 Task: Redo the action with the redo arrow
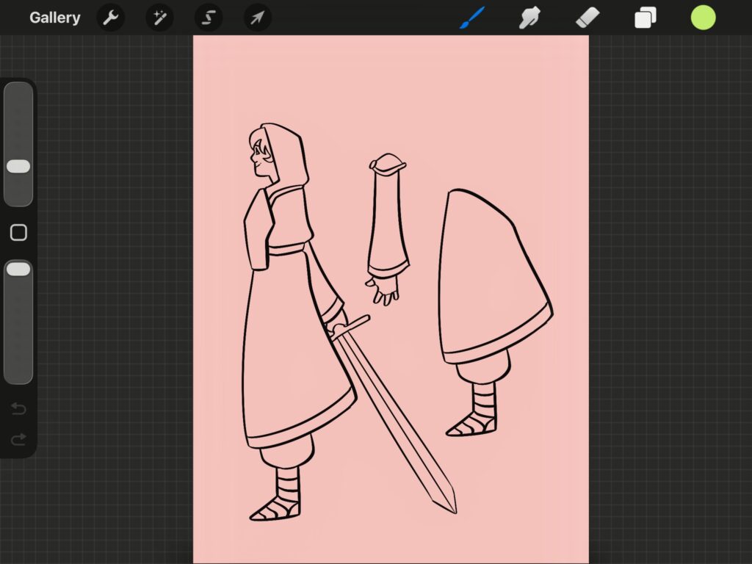(18, 439)
